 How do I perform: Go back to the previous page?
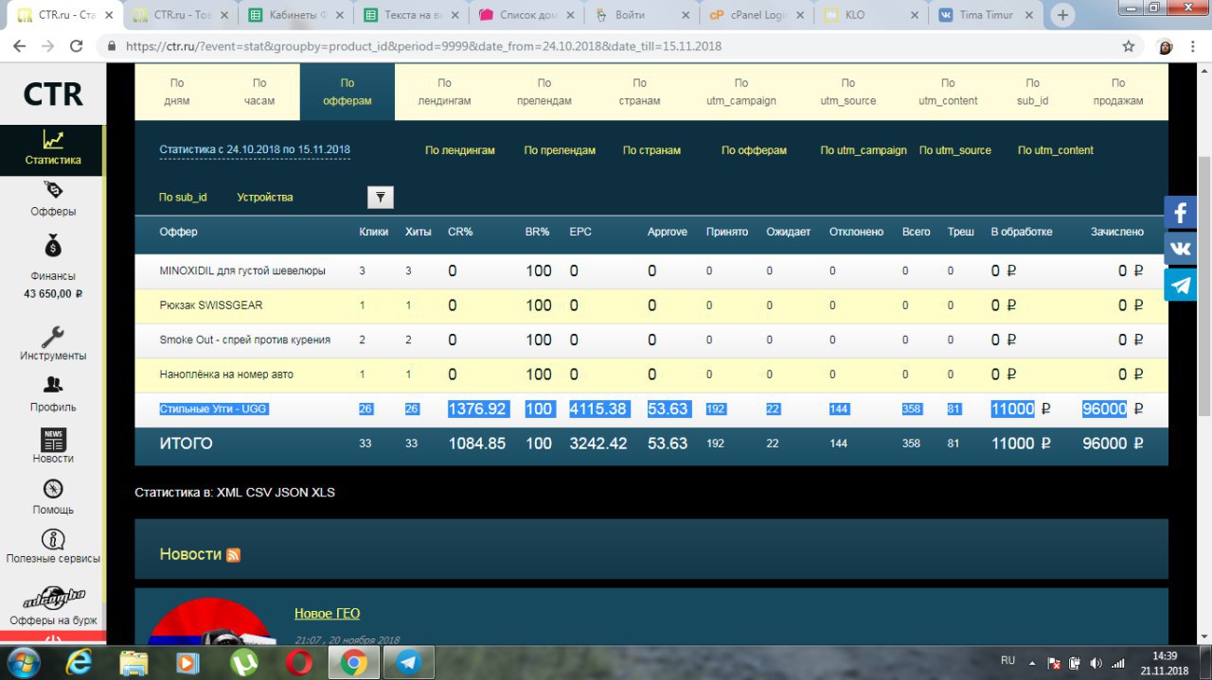point(19,46)
